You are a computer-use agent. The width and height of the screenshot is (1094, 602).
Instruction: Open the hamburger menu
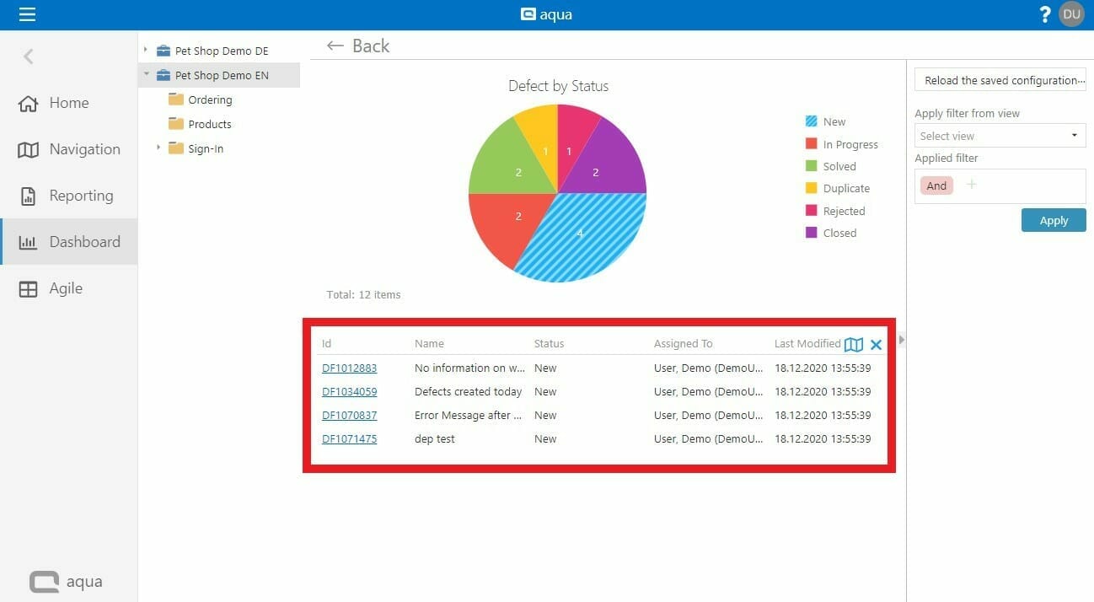pos(26,14)
